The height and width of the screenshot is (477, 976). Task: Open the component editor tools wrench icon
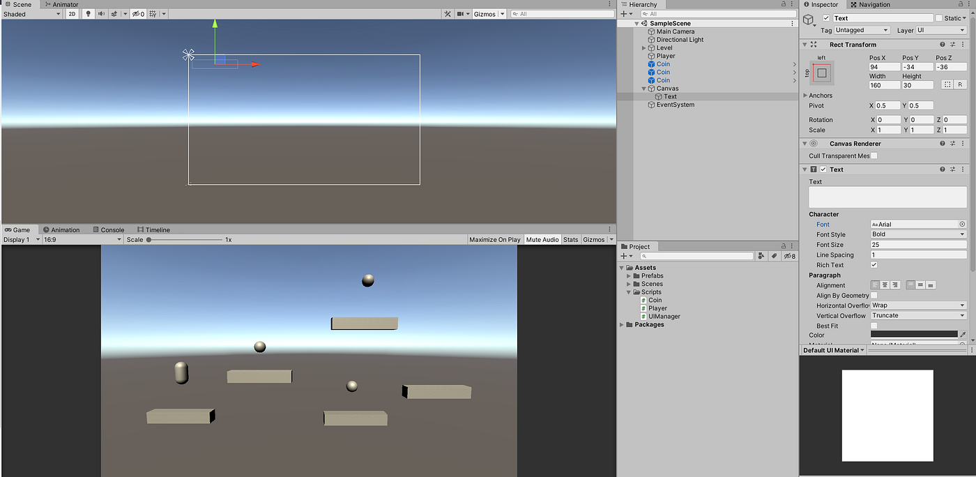(448, 13)
